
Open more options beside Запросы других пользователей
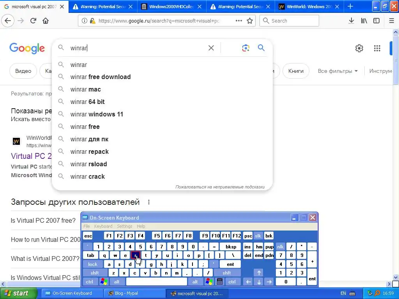[x=149, y=202]
